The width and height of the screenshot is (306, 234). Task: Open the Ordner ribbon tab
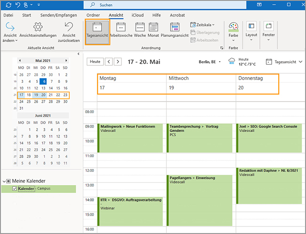(x=93, y=15)
